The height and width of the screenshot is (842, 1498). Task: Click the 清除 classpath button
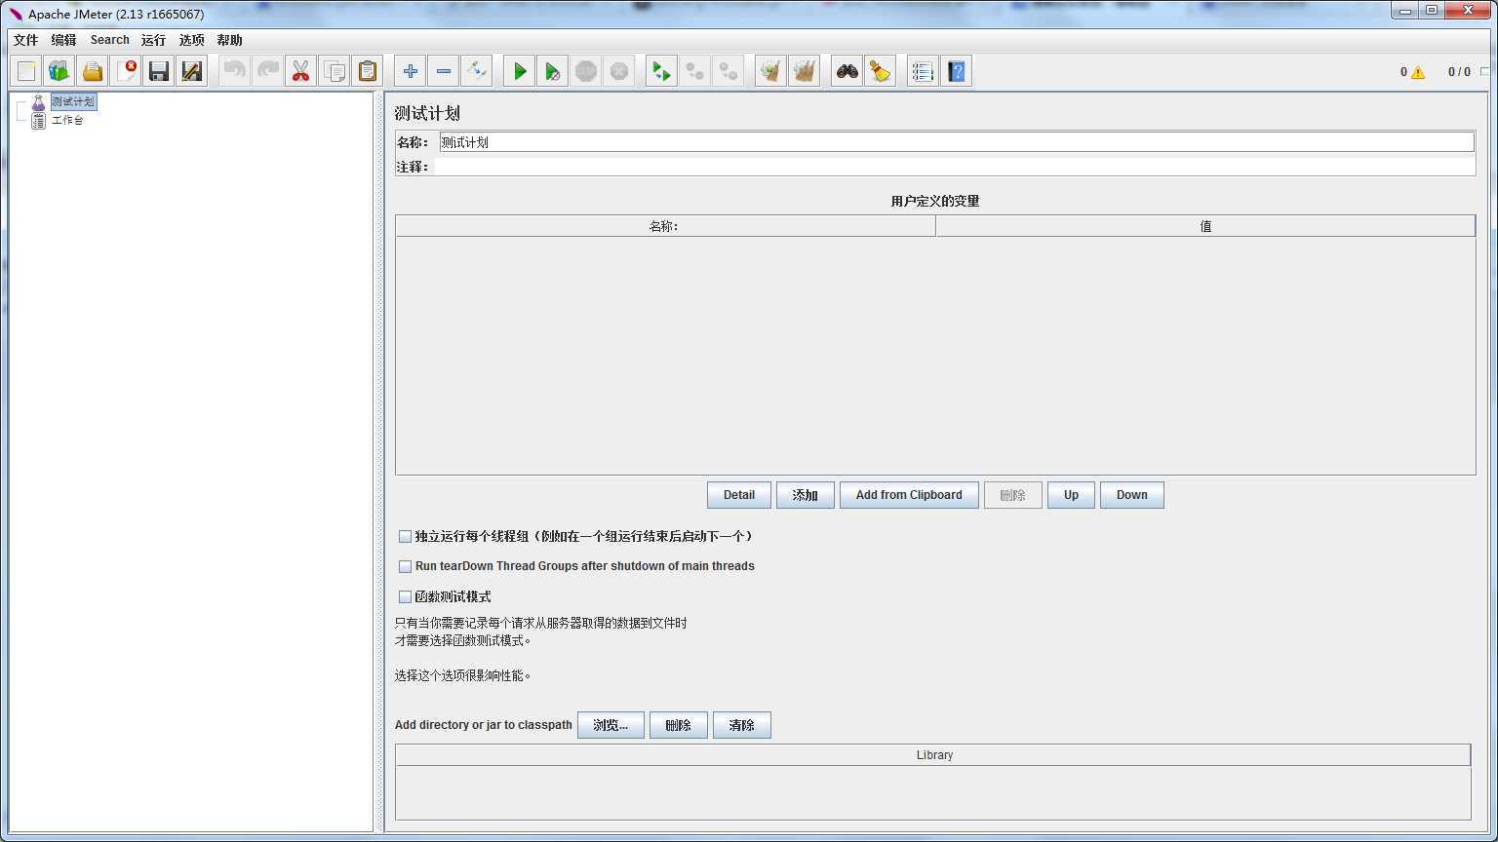[742, 725]
